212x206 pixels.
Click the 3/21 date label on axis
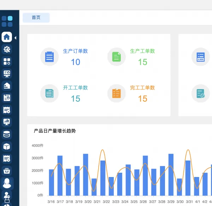click(97, 202)
